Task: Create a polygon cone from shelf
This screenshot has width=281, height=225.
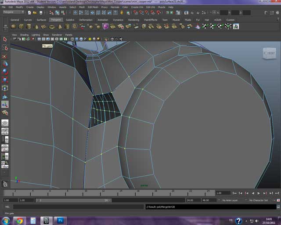Action: pyautogui.click(x=36, y=26)
